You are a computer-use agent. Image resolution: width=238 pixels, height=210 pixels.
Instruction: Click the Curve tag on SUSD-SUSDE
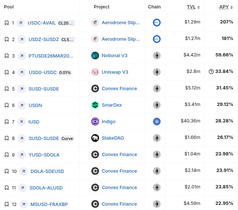[x=67, y=139]
